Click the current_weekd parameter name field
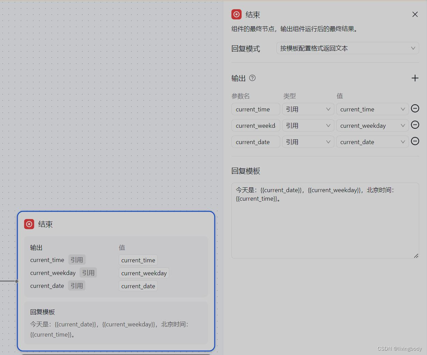 [x=256, y=126]
